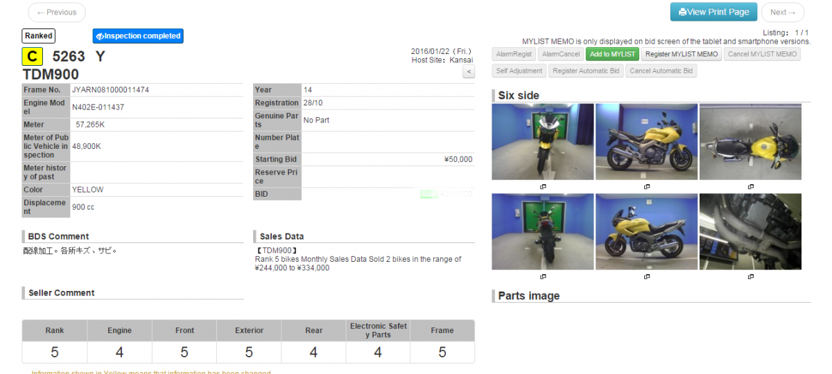Open enlarge icon under rear view photo

tap(543, 276)
